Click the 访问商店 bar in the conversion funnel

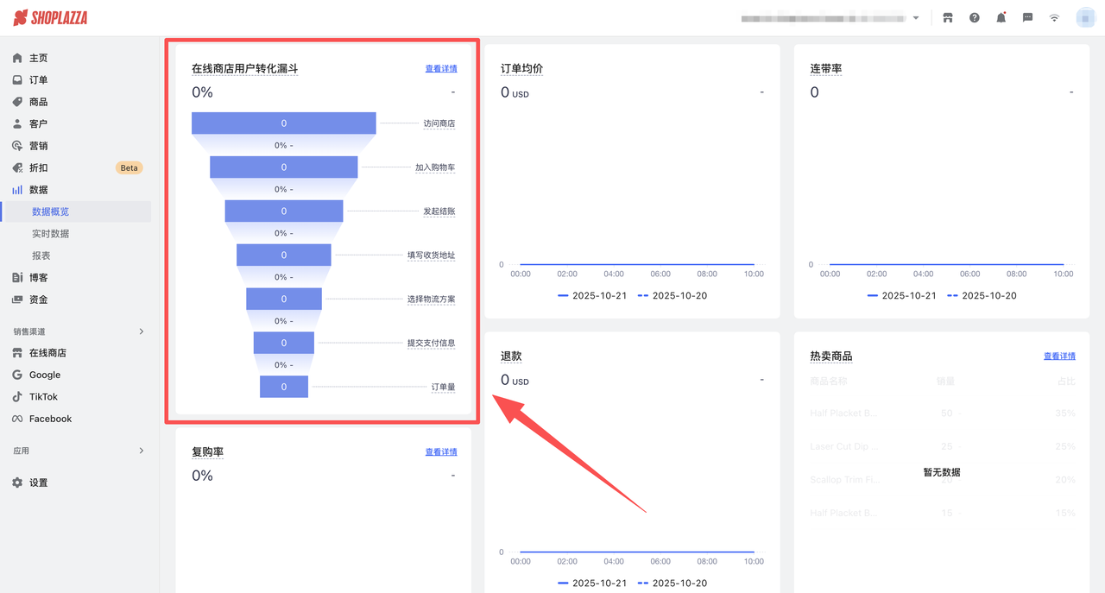283,122
